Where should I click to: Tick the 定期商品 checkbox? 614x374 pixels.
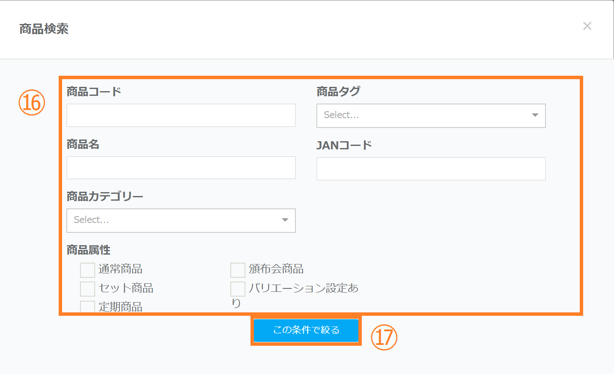[87, 306]
